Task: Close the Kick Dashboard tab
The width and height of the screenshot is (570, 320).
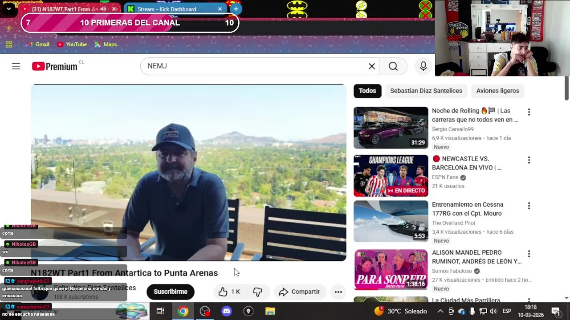Action: coord(220,9)
